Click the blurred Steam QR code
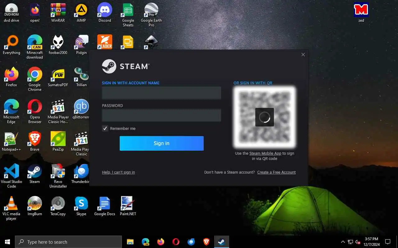Screen dimensions: 398x248 (265, 117)
